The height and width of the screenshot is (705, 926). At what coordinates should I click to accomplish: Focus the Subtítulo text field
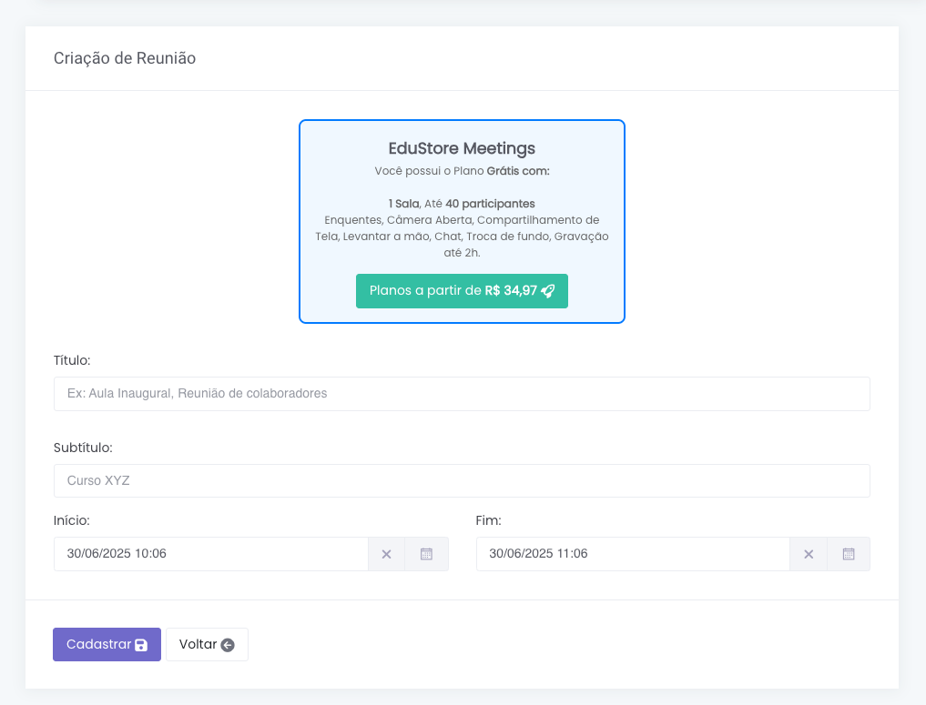[462, 480]
